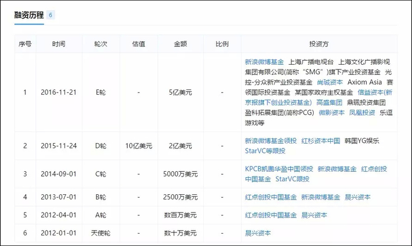Select date cell 2016-11-21
The height and width of the screenshot is (246, 412).
point(59,92)
